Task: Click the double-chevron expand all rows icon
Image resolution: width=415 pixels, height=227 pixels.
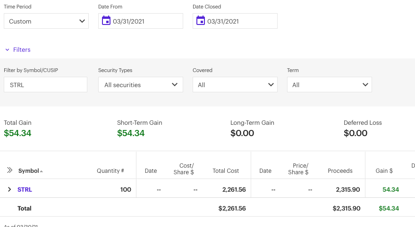Action: [x=9, y=170]
